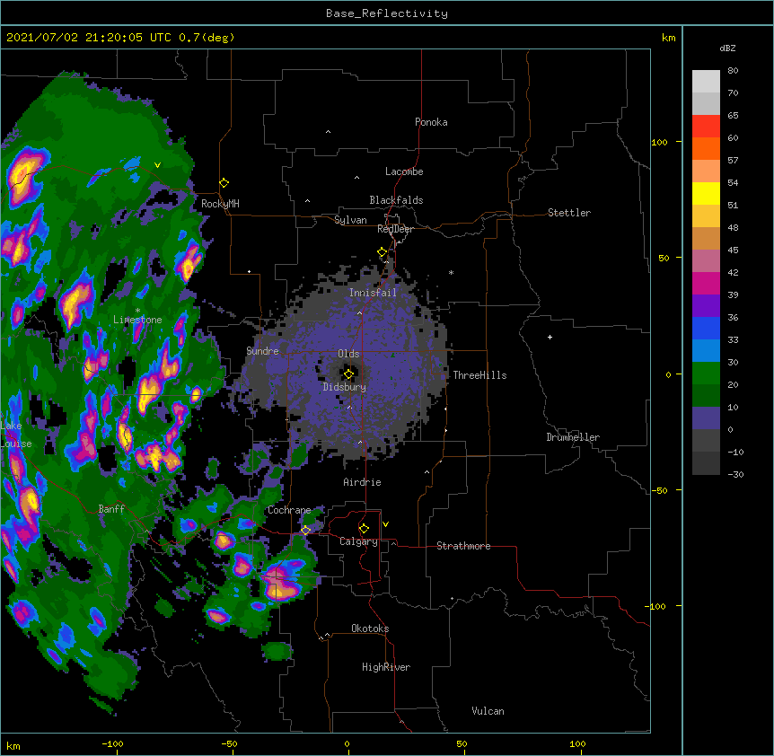Click the Strathmore city label
This screenshot has width=774, height=756.
tap(463, 546)
